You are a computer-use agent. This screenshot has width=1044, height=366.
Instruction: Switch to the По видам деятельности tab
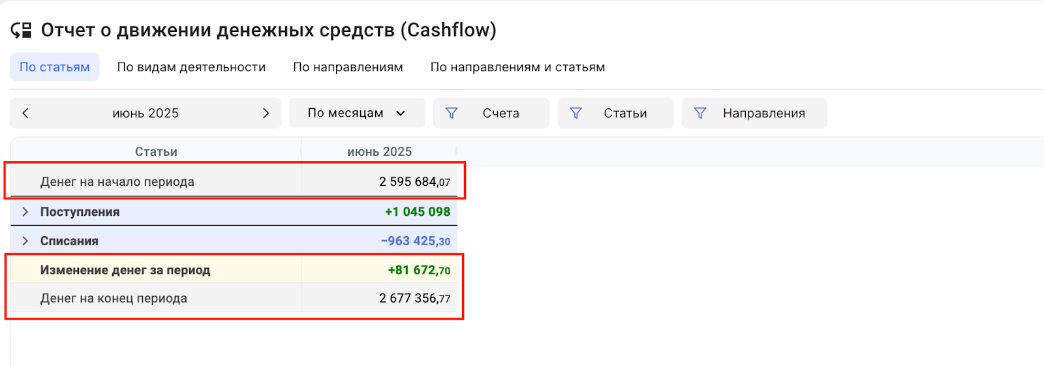click(x=191, y=67)
